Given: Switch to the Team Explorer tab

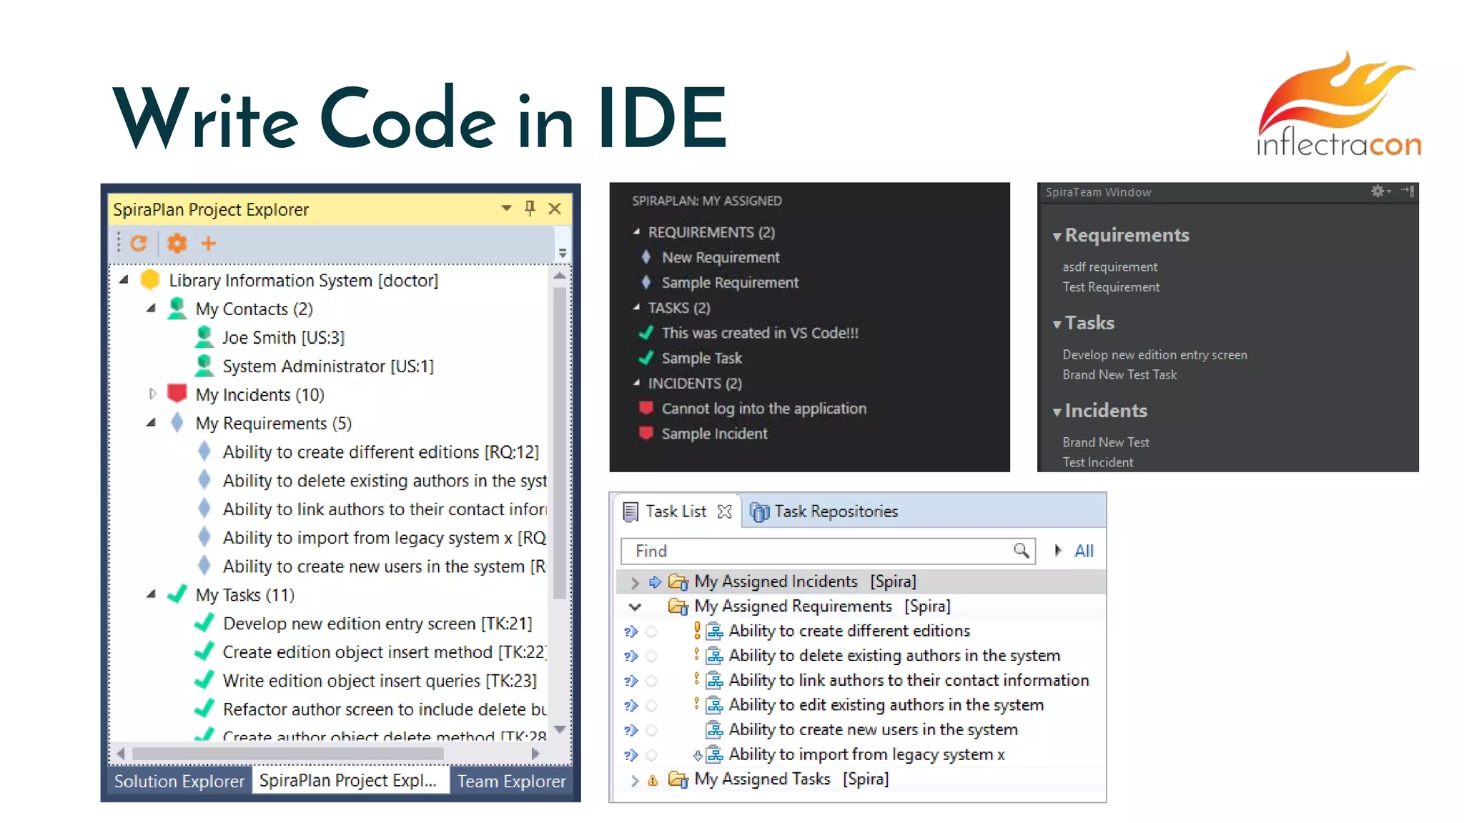Looking at the screenshot, I should coord(511,781).
